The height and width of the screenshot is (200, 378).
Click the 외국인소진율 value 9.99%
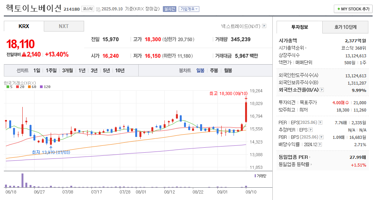pyautogui.click(x=359, y=90)
